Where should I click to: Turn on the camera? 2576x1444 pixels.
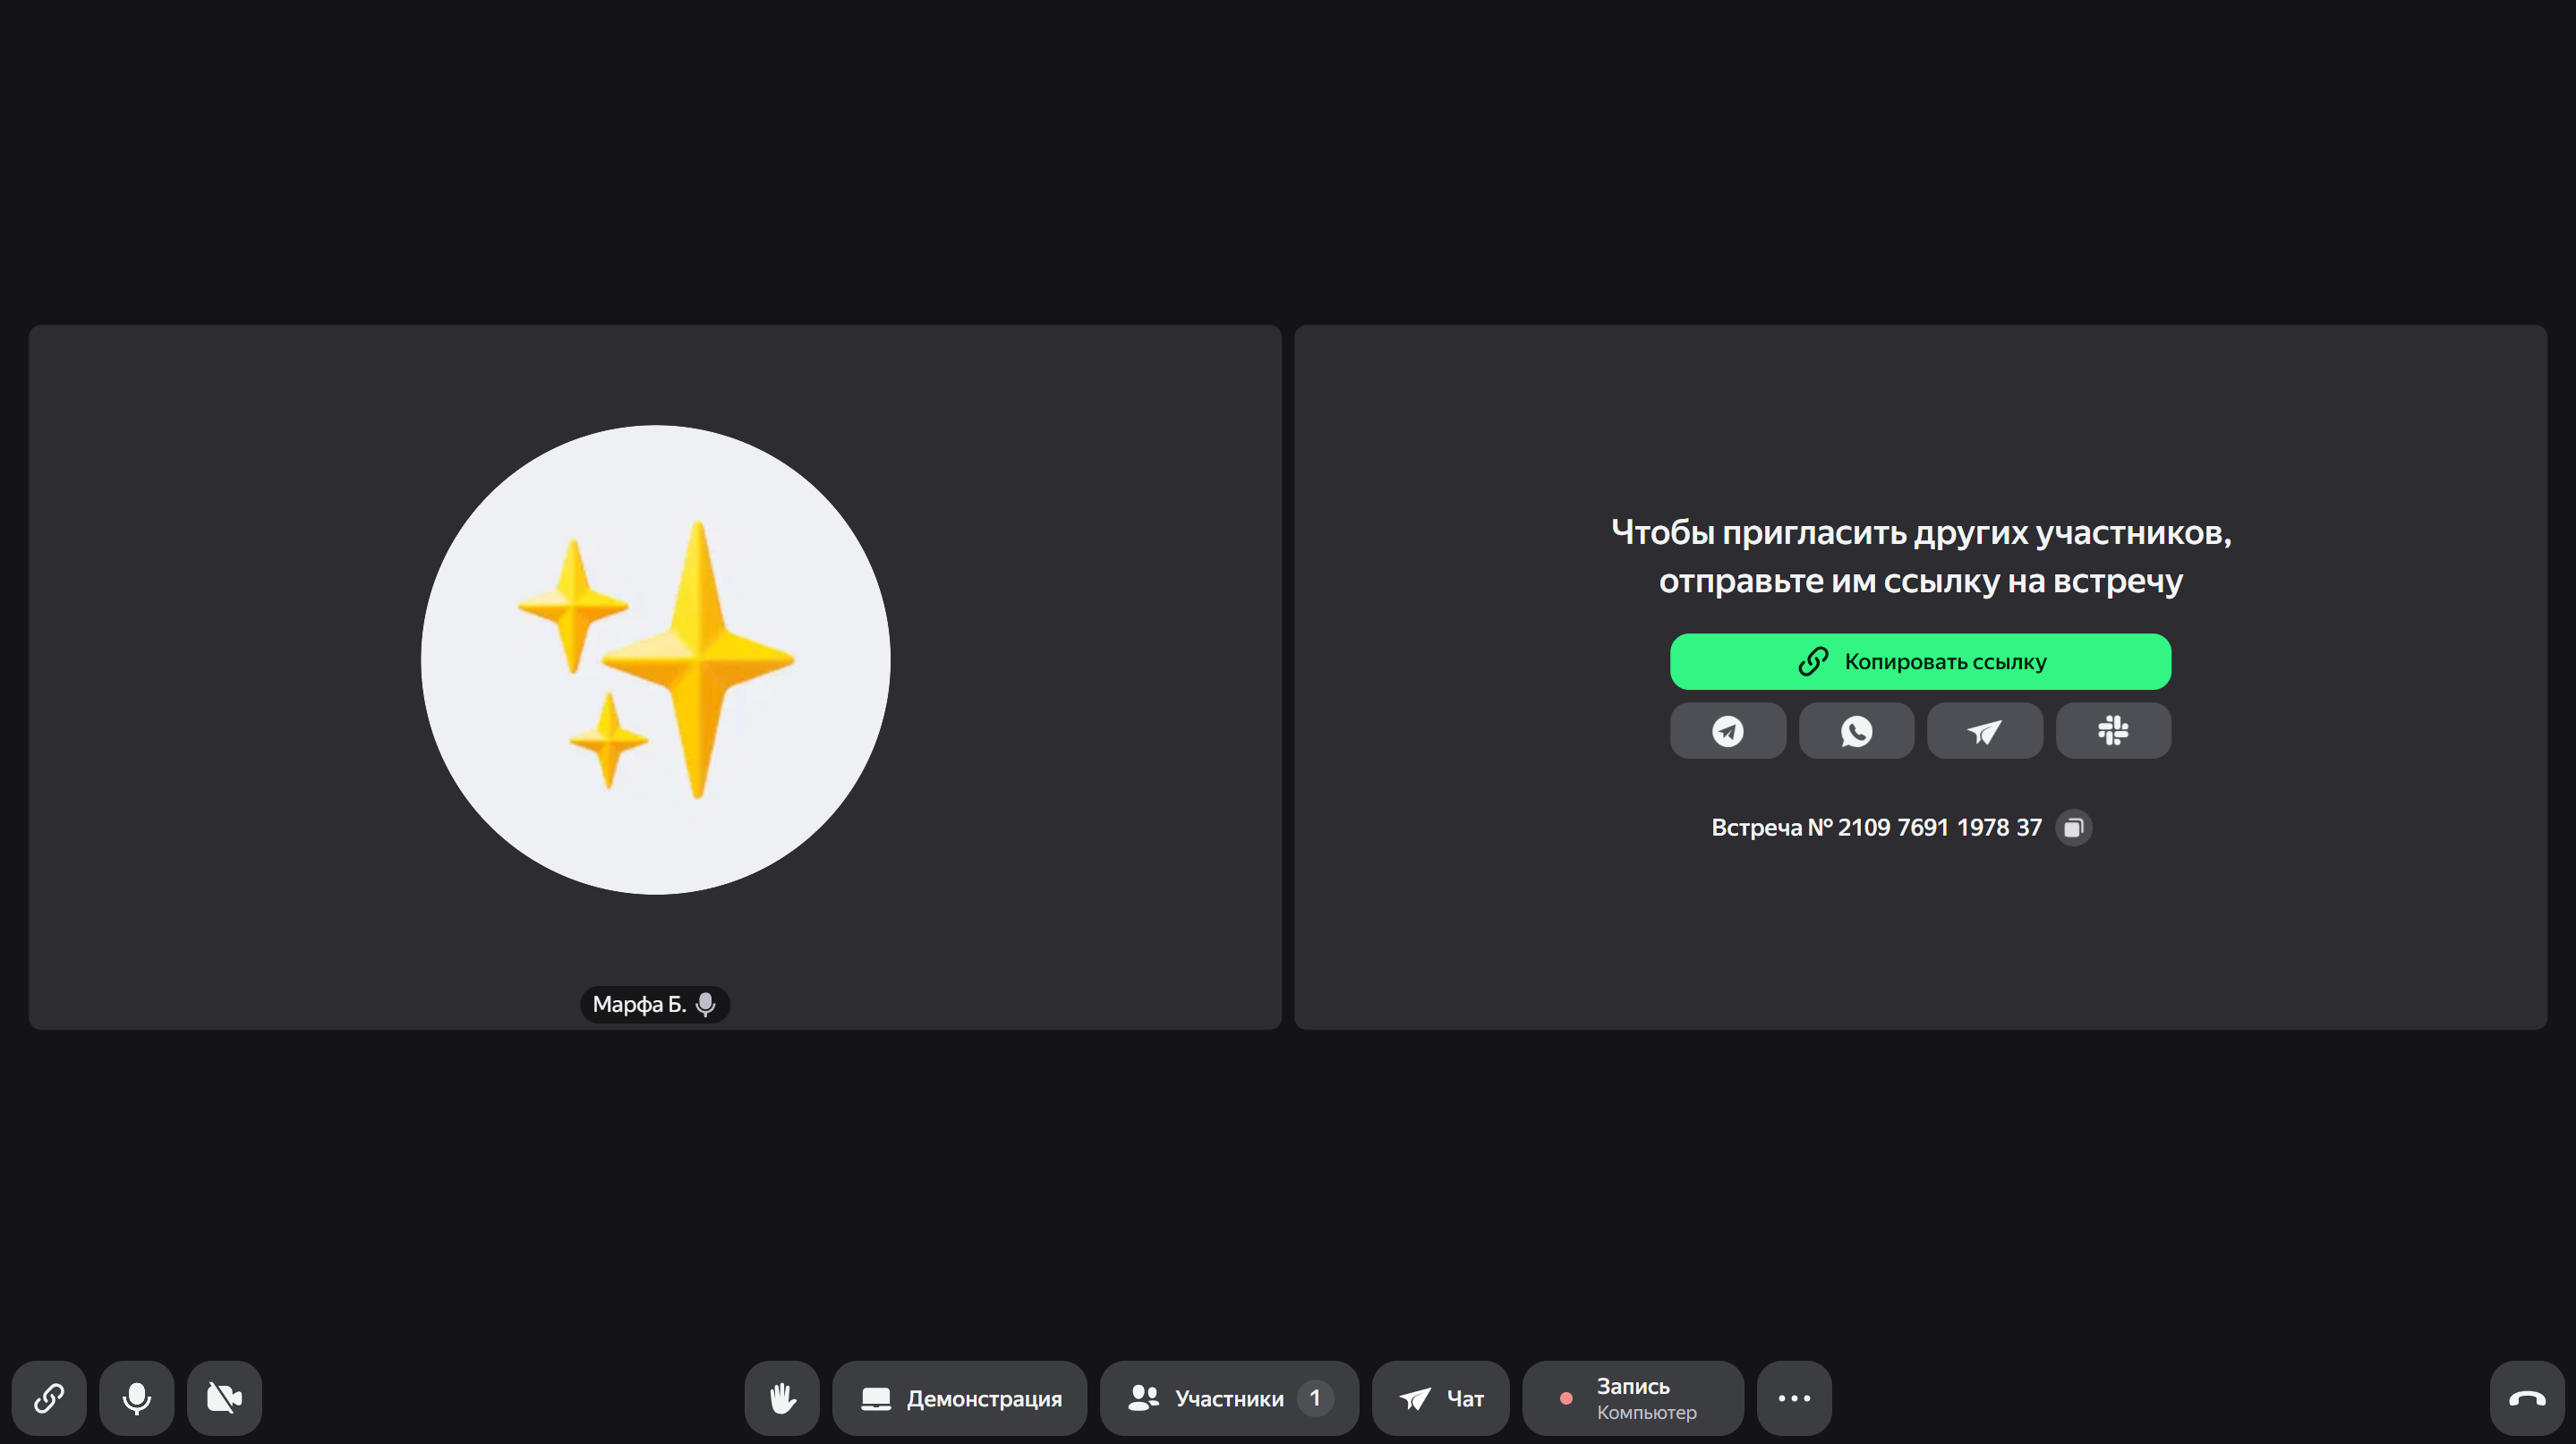pos(224,1397)
